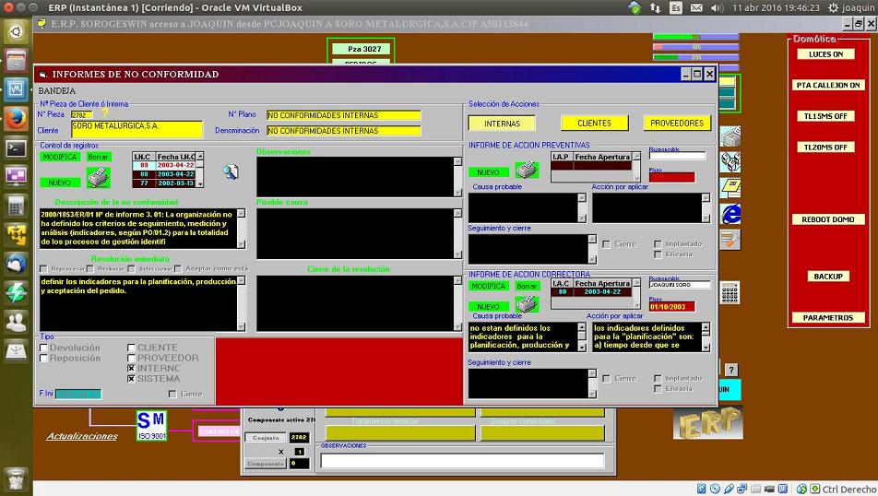Click the Posible causa box's down arrow
This screenshot has width=878, height=496.
coord(457,254)
